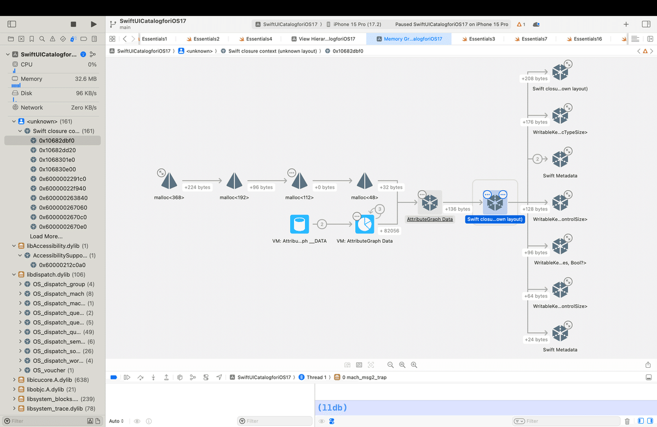Image resolution: width=657 pixels, height=427 pixels.
Task: Switch to Essentials4 tab
Action: click(x=255, y=39)
